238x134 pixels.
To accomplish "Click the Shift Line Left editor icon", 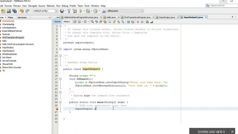I will (128, 22).
